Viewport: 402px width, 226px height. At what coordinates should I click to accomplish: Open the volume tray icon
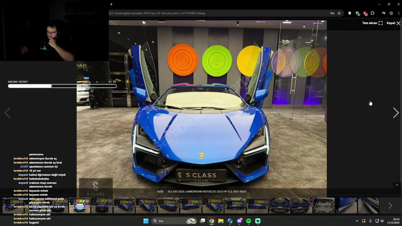[382, 221]
